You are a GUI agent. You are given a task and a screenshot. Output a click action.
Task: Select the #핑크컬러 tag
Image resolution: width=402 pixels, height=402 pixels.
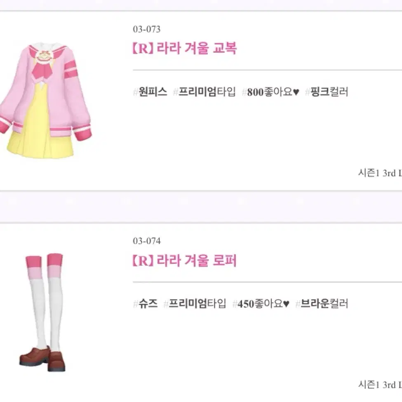[327, 92]
